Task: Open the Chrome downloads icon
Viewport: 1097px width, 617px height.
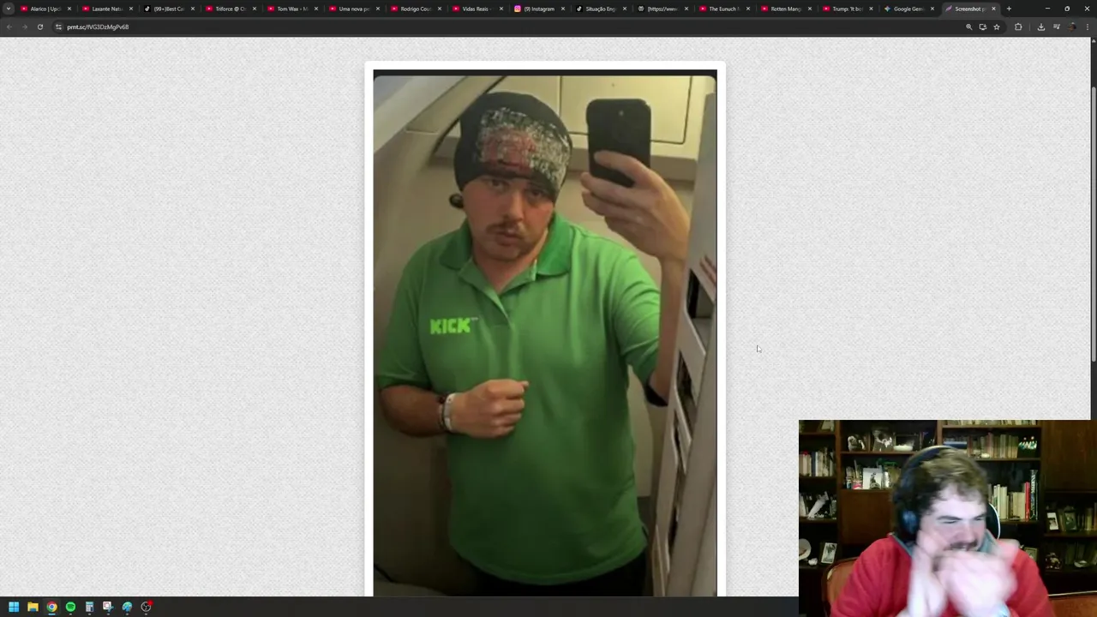Action: (1041, 27)
